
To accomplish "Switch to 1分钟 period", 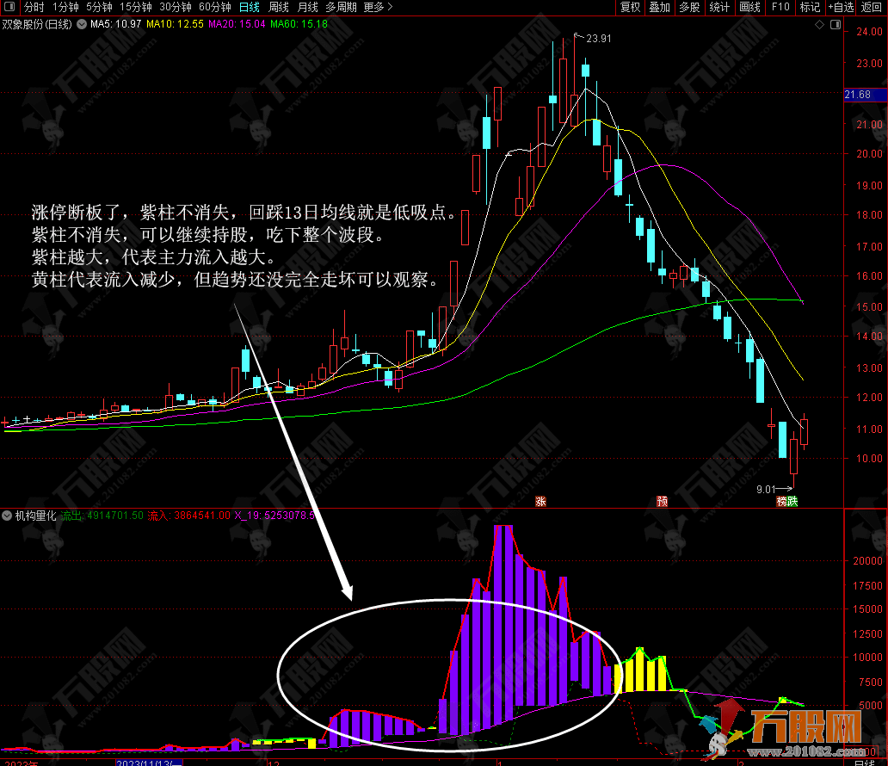I will [65, 7].
